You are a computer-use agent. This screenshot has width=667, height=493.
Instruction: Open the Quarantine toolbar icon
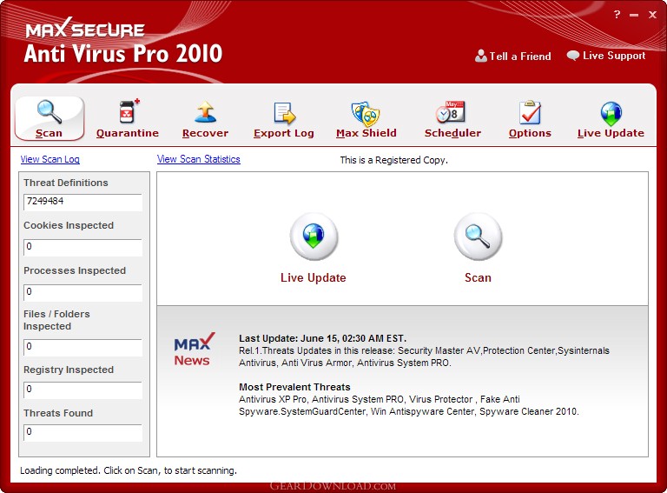pyautogui.click(x=128, y=111)
